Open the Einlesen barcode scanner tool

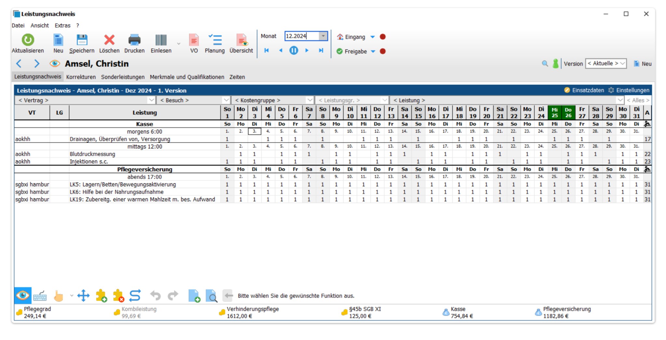pyautogui.click(x=161, y=40)
